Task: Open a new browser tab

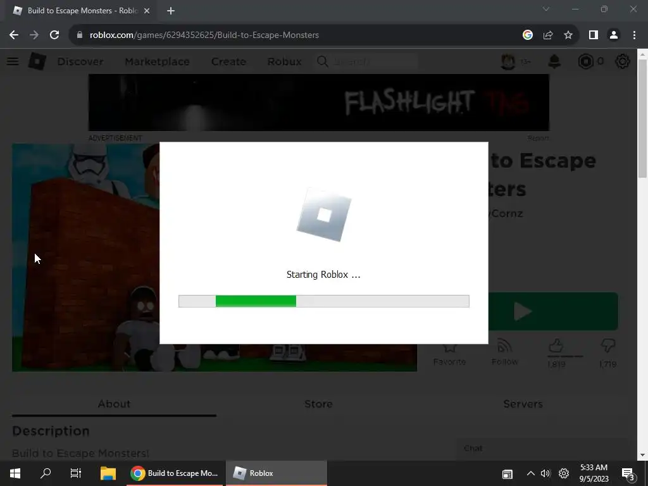Action: click(171, 11)
